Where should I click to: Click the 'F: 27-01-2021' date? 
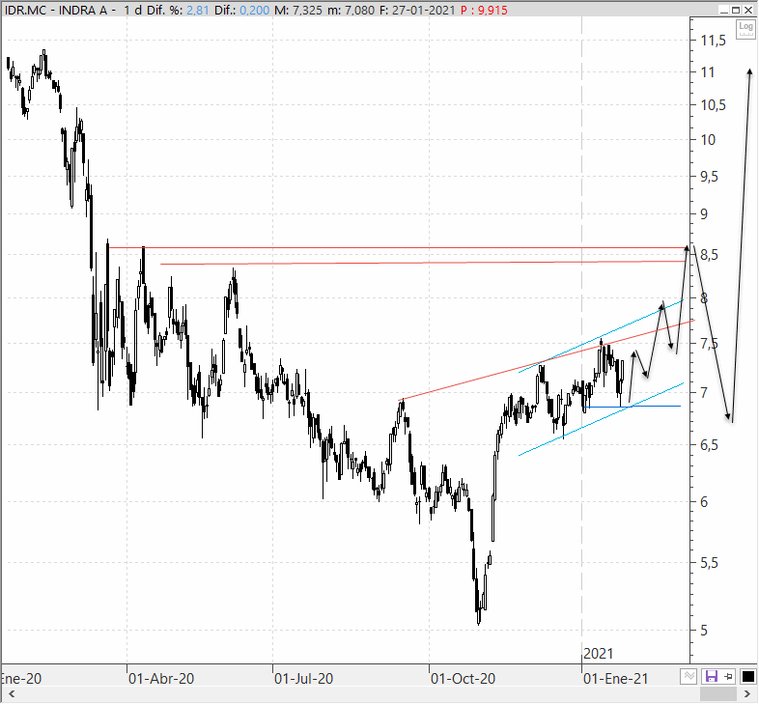click(x=417, y=10)
